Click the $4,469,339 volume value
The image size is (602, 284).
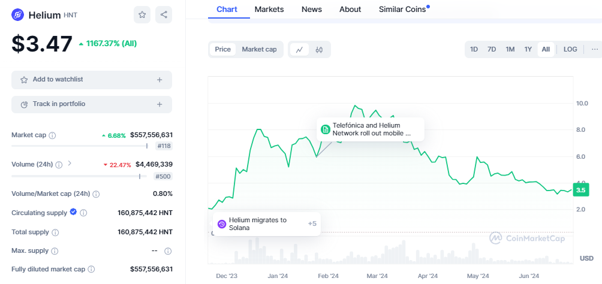[154, 164]
